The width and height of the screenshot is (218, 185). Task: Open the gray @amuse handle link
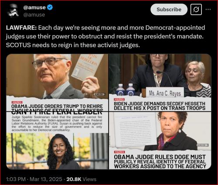(34, 15)
